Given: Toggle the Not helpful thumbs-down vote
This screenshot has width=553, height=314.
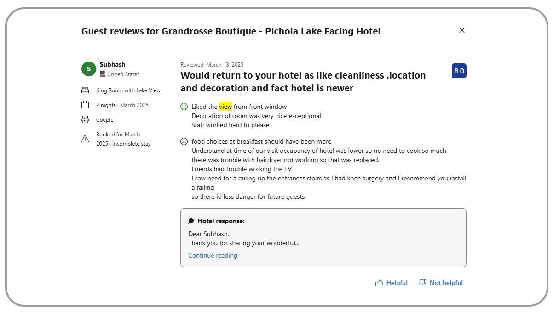Looking at the screenshot, I should [422, 283].
